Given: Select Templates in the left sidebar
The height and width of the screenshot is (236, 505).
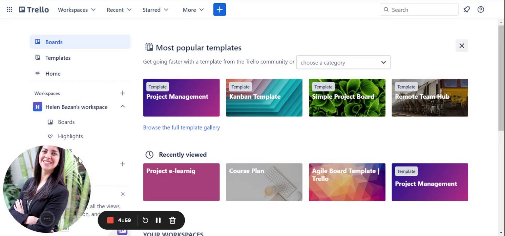Looking at the screenshot, I should point(80,58).
